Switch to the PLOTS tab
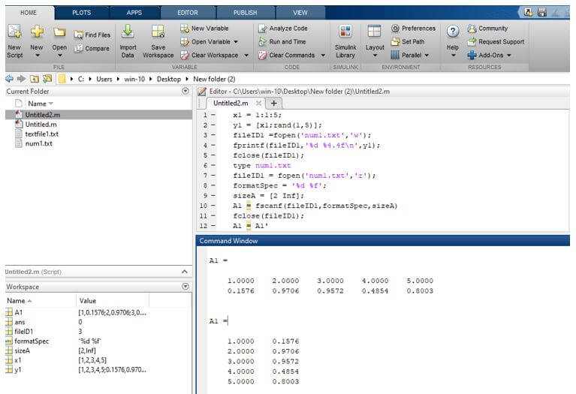 pos(81,13)
